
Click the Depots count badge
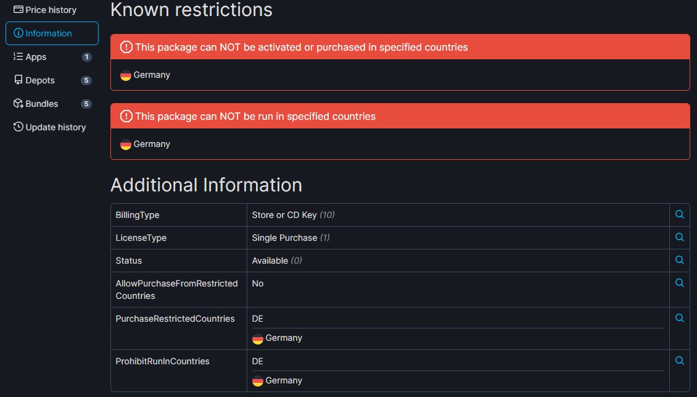click(86, 80)
